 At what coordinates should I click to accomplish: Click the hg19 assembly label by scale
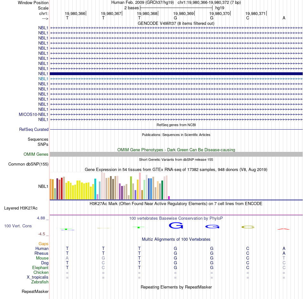click(x=220, y=8)
